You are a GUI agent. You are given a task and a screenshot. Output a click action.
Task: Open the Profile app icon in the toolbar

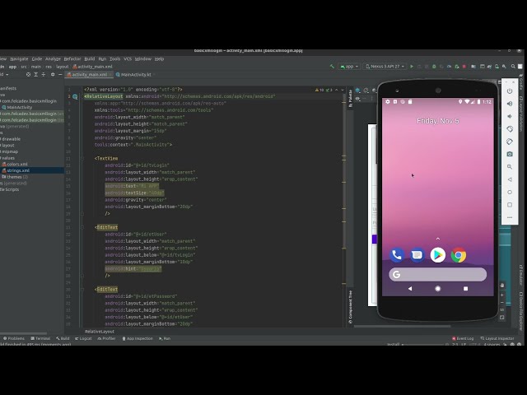tap(449, 67)
